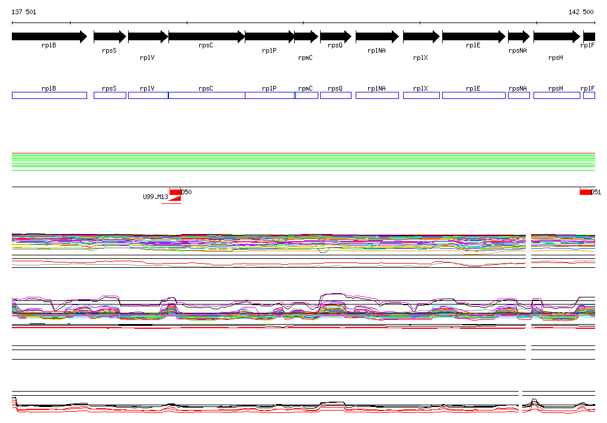Select the black rplP gene arrow
This screenshot has width=607, height=423.
[270, 37]
